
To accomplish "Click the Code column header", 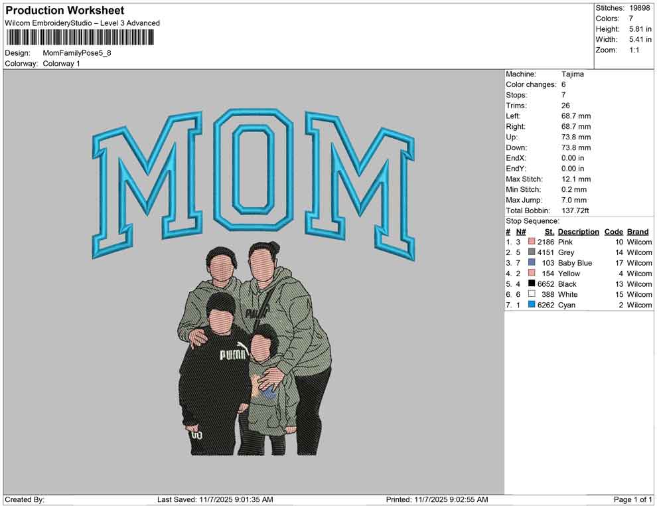I will coord(613,231).
